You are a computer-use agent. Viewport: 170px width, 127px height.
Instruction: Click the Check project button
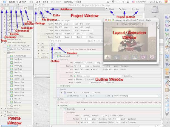coord(110,9)
